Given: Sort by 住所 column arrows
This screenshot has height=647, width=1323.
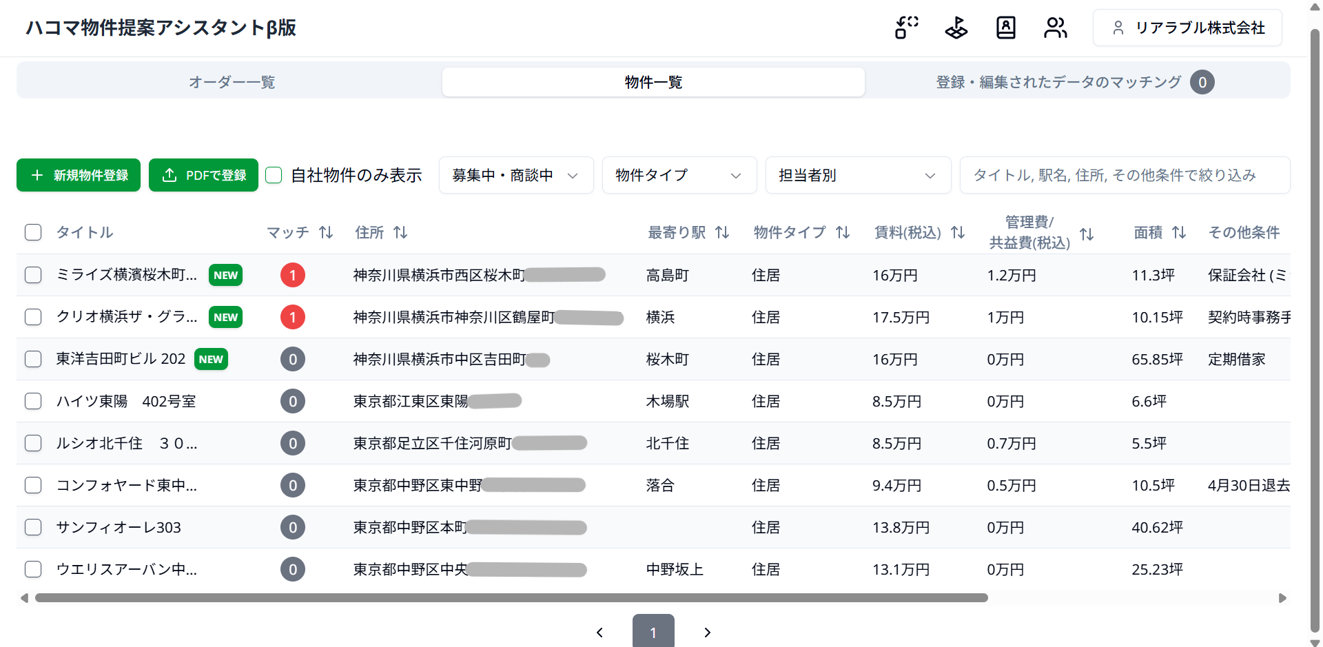Looking at the screenshot, I should point(400,233).
